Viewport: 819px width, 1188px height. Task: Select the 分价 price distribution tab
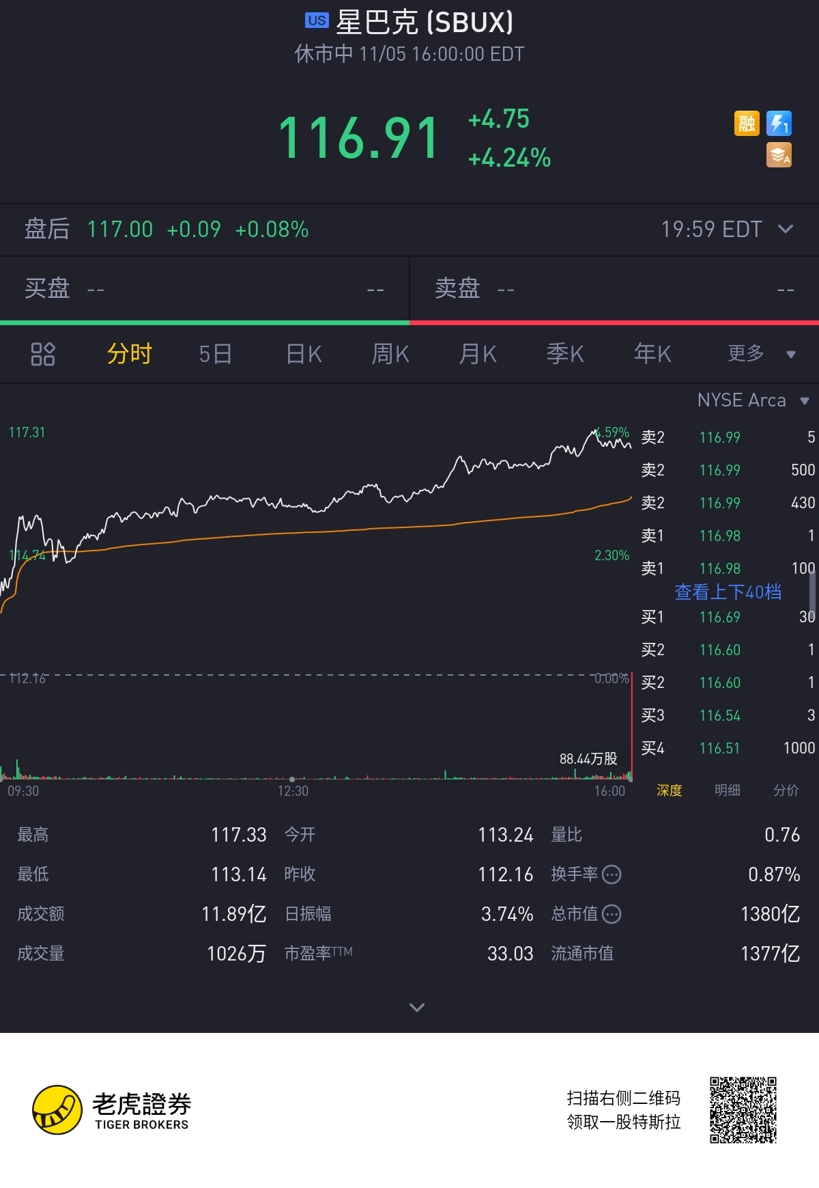tap(786, 790)
